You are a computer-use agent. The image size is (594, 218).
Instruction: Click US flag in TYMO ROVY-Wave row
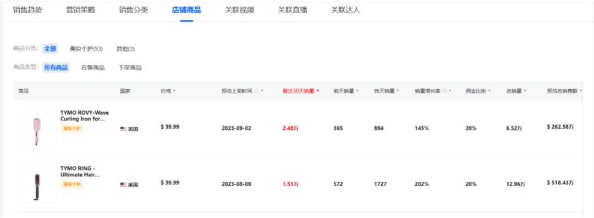pos(123,129)
